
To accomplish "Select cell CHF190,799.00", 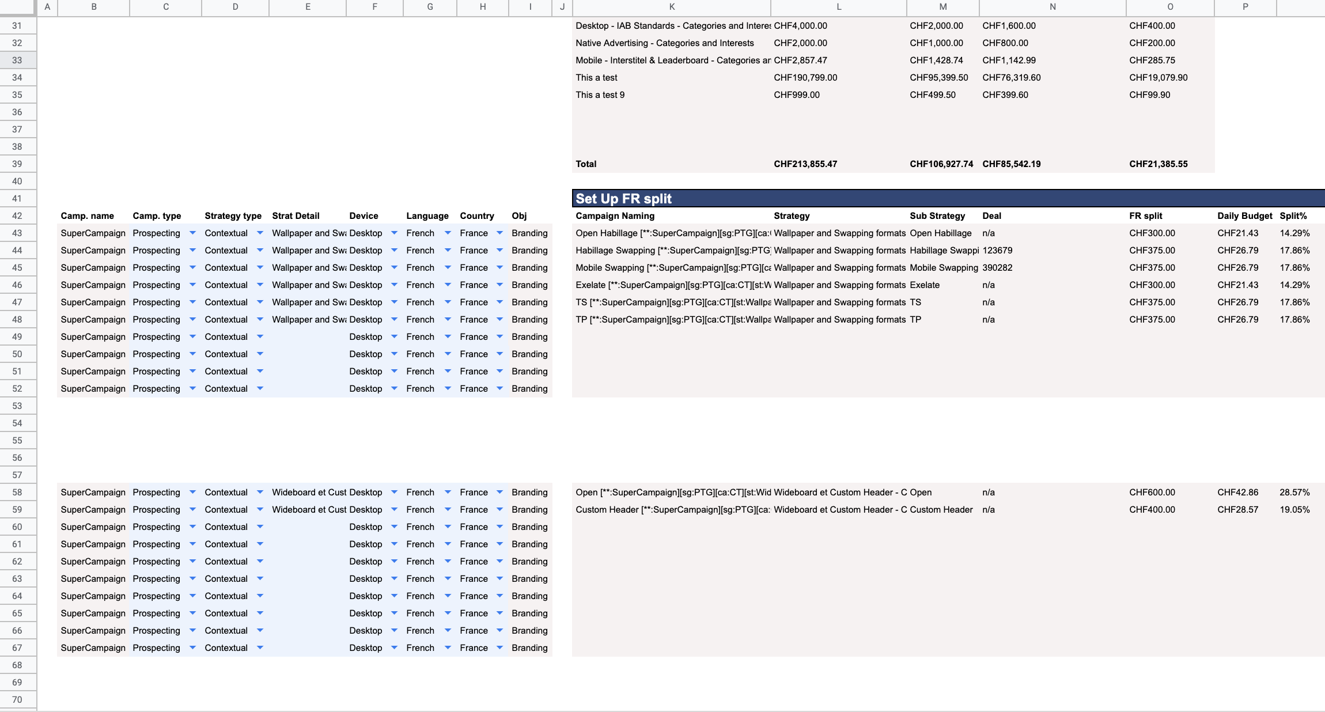I will click(839, 78).
